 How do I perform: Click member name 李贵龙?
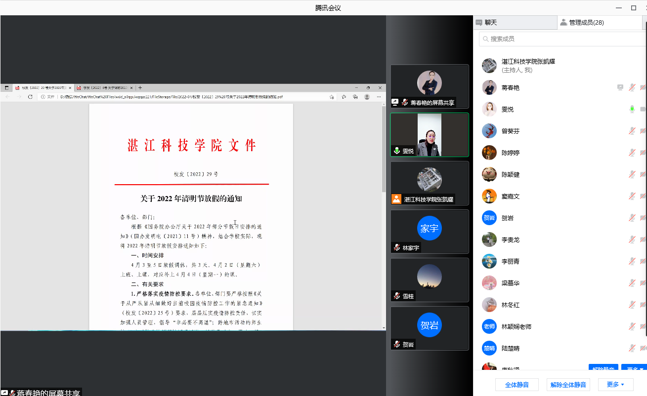pos(511,239)
